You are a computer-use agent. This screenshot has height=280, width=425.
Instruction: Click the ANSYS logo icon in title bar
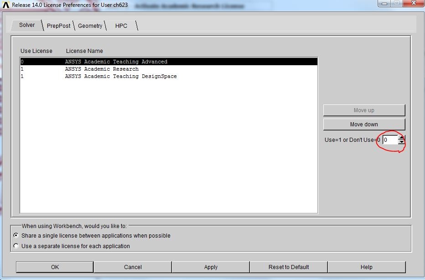pyautogui.click(x=5, y=5)
